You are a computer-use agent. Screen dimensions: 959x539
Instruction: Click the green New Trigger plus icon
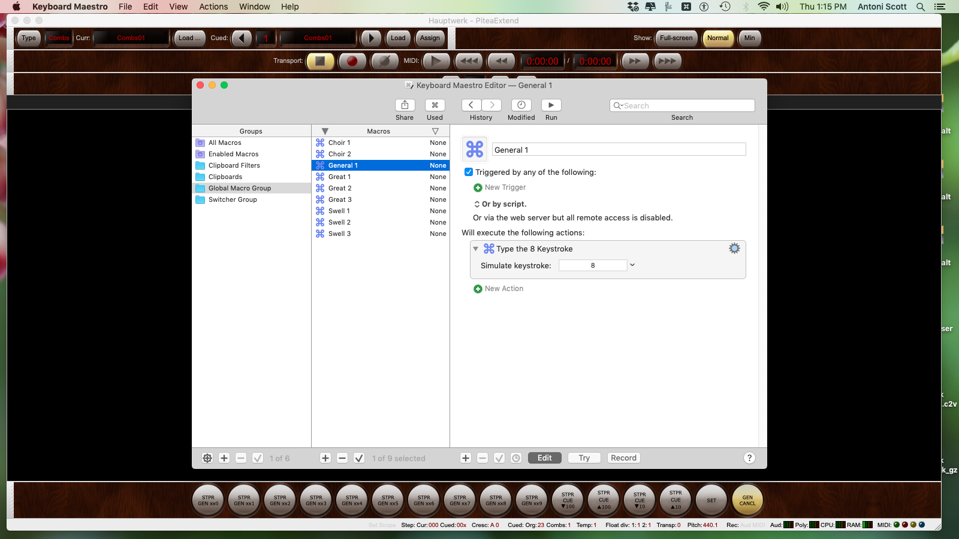478,187
